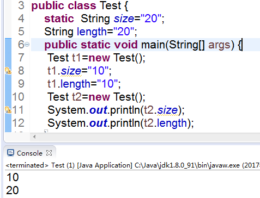Click line number 9 in gutter
The image size is (260, 198).
pyautogui.click(x=21, y=84)
